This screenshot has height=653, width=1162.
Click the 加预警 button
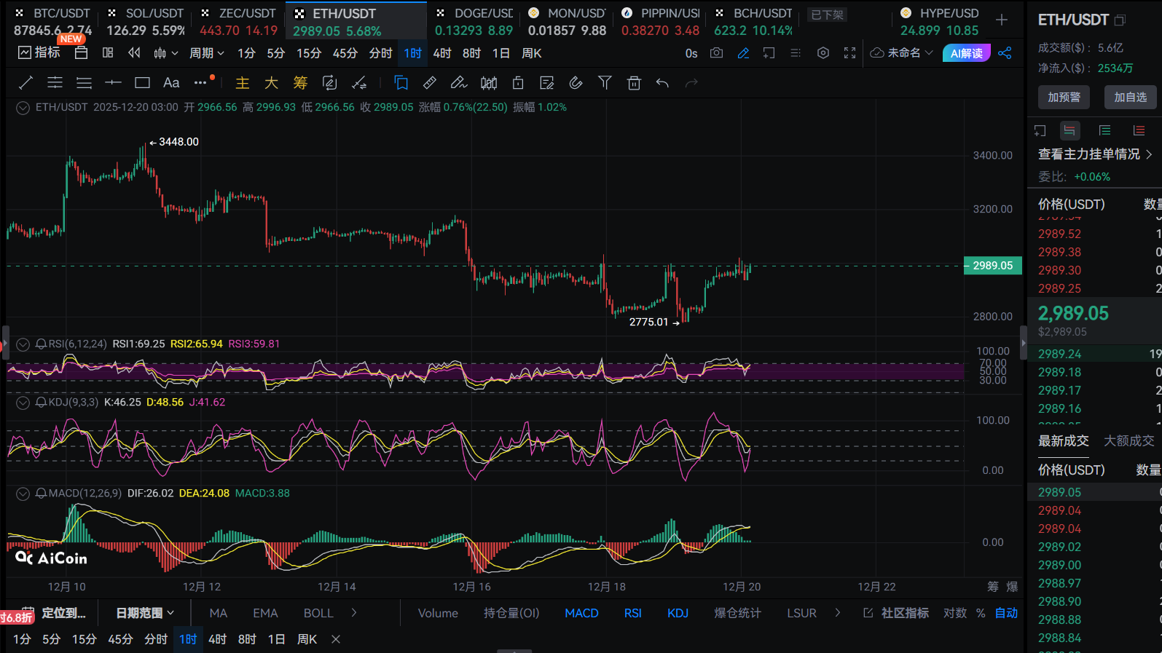[x=1064, y=97]
